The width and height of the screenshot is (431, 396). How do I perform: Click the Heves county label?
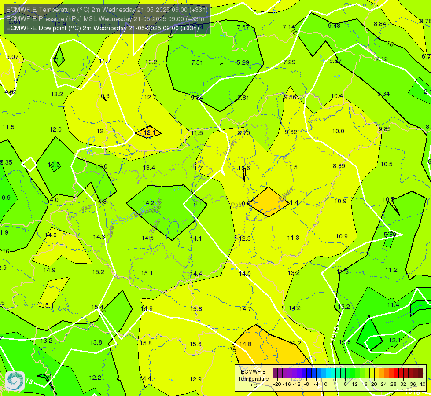click(231, 148)
